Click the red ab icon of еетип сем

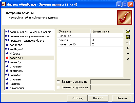tap(7, 58)
